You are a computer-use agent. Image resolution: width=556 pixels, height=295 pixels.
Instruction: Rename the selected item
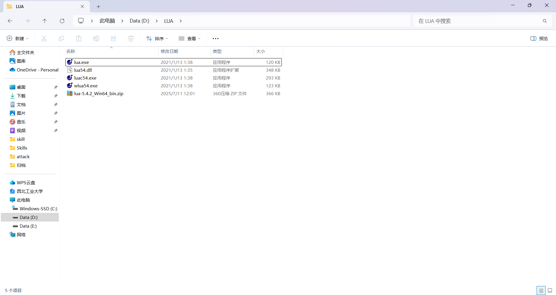(x=96, y=38)
